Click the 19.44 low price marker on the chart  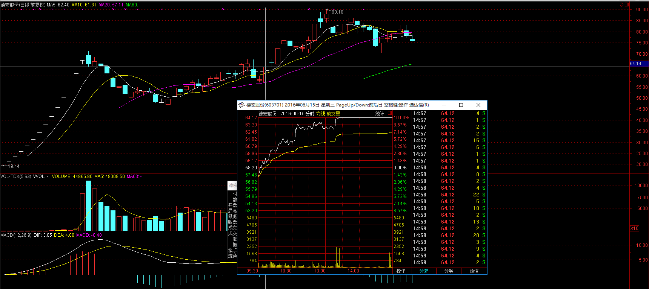point(14,166)
